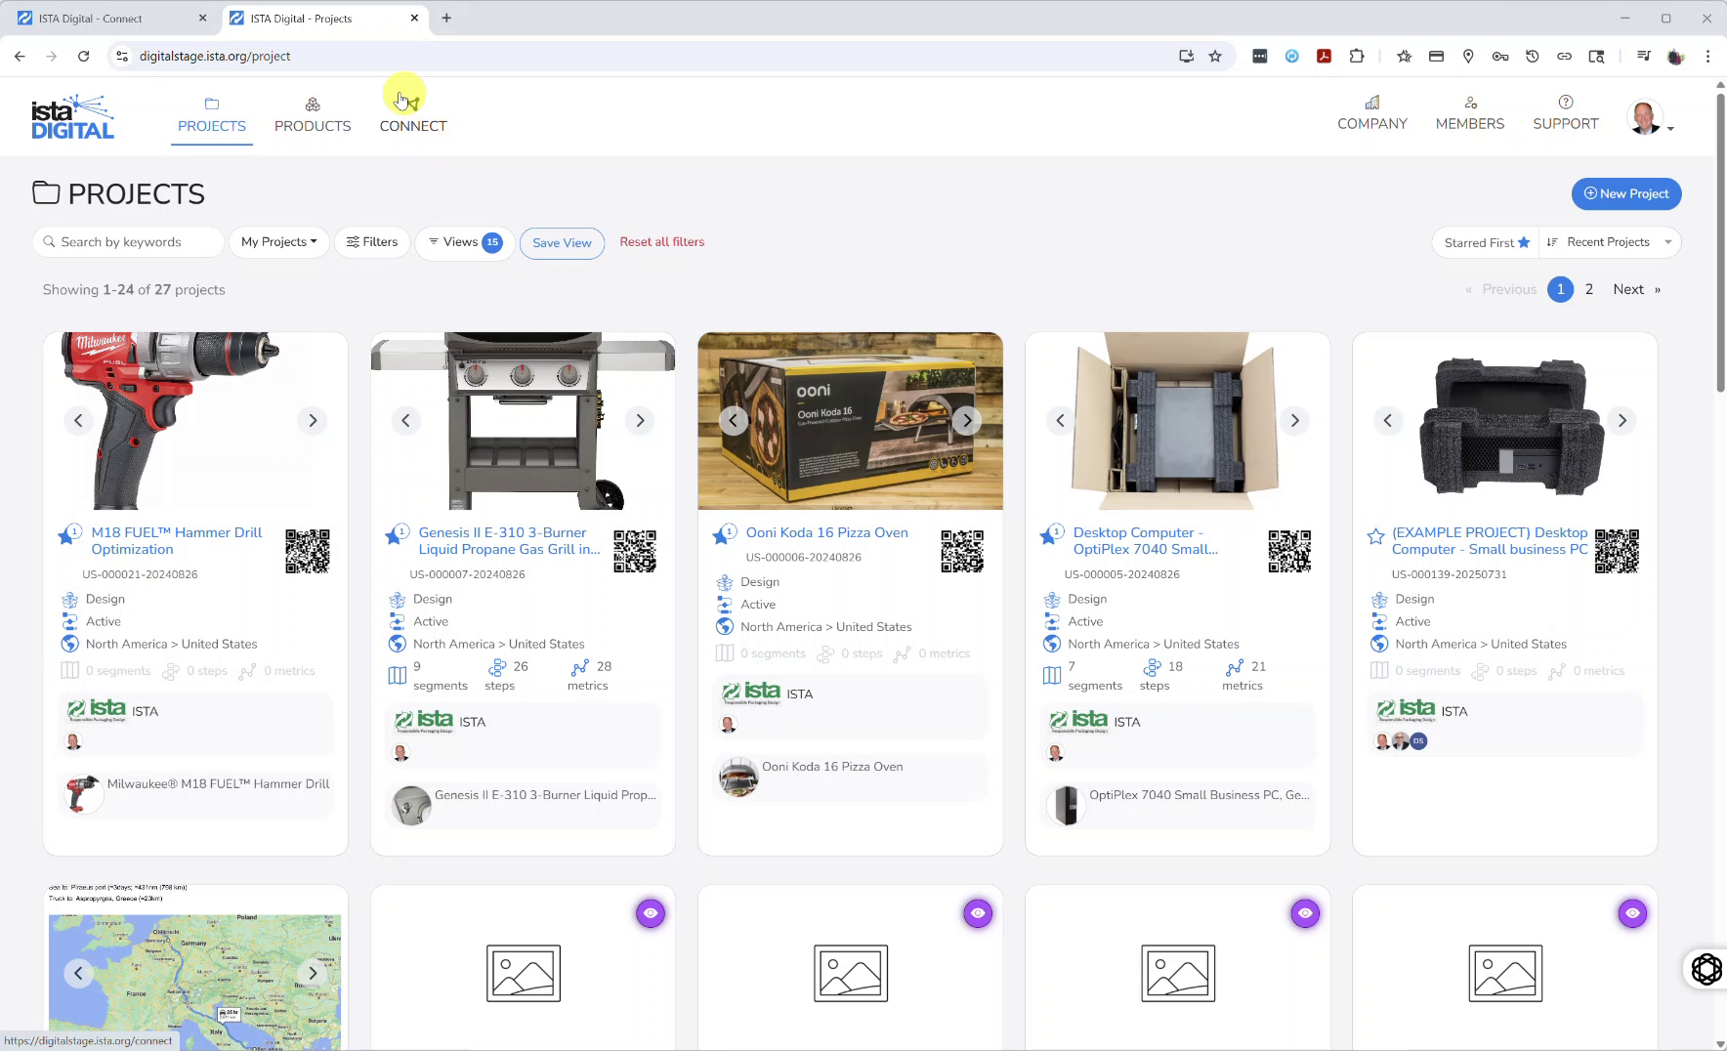Go to PROJECTS navigation tab
Image resolution: width=1727 pixels, height=1051 pixels.
click(x=212, y=116)
